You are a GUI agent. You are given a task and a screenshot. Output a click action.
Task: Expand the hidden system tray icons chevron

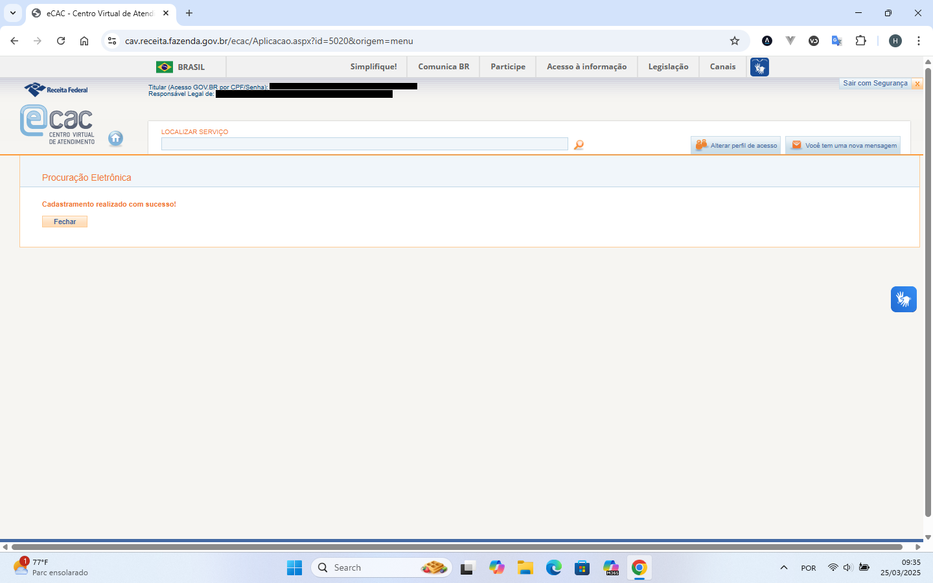pos(784,568)
